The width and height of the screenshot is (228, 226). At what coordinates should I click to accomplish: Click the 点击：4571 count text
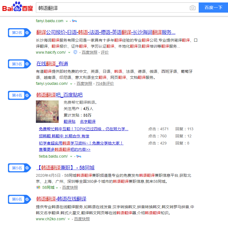158,129
